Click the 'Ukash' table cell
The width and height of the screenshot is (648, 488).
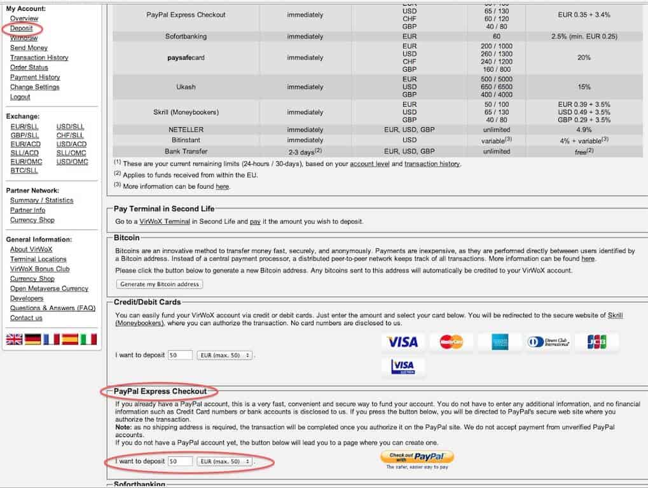[x=186, y=87]
